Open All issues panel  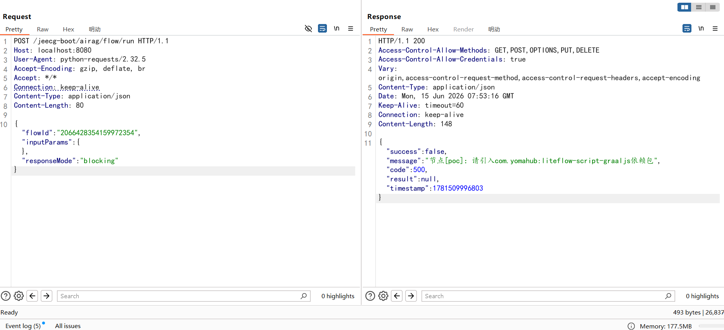click(x=68, y=326)
